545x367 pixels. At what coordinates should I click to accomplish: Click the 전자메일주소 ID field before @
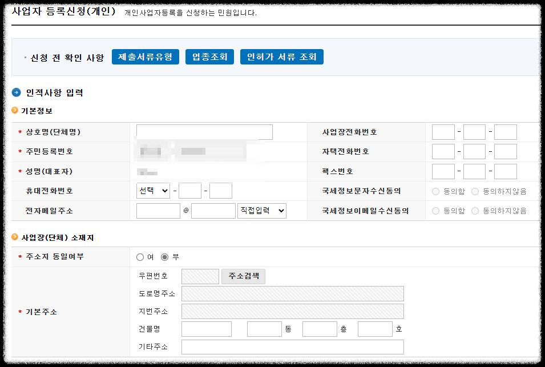[x=158, y=211]
